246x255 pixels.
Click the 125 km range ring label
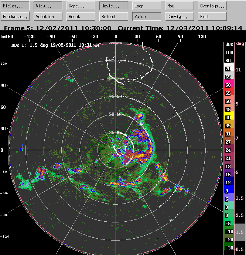pyautogui.click(x=115, y=60)
